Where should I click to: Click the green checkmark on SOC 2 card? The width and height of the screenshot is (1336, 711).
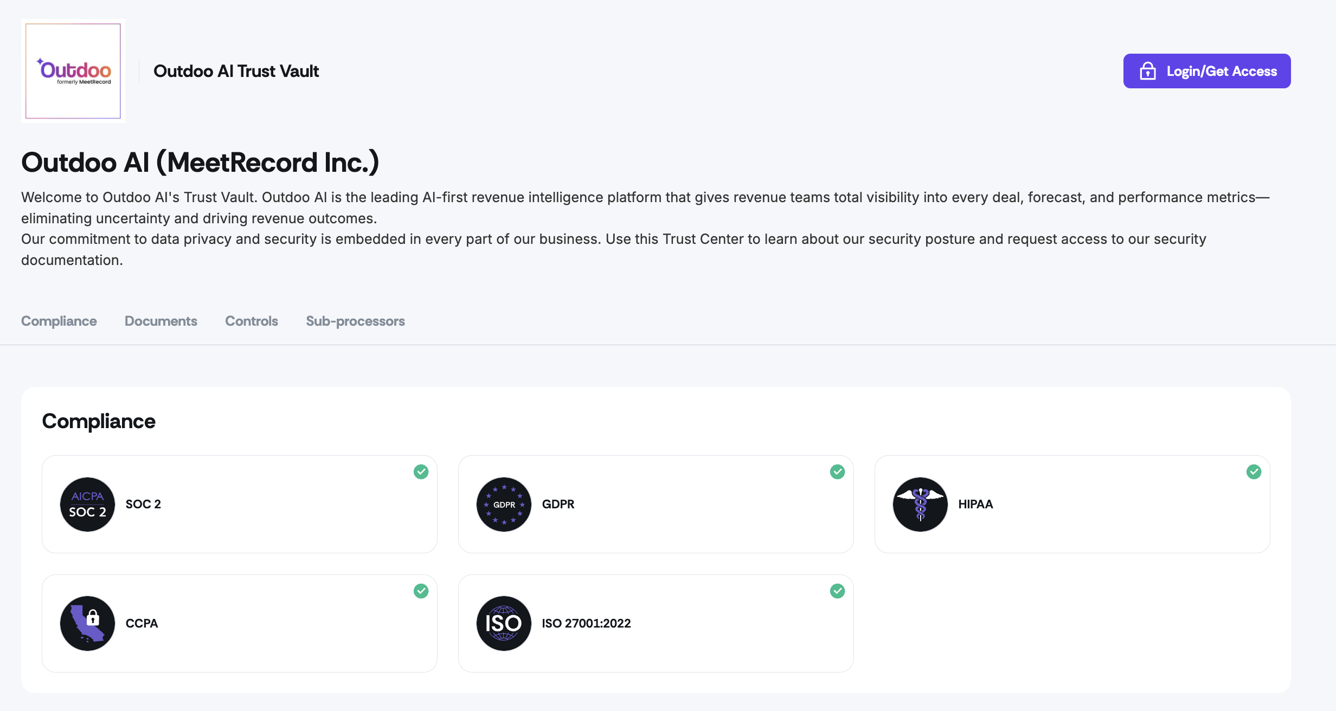(x=421, y=472)
